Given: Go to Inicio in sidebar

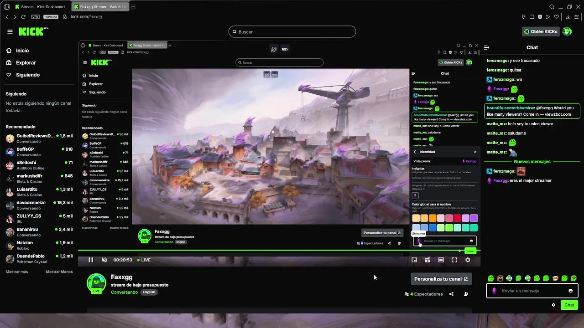Looking at the screenshot, I should coord(22,51).
